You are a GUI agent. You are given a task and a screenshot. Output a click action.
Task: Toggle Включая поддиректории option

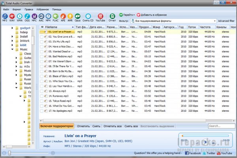56,126
